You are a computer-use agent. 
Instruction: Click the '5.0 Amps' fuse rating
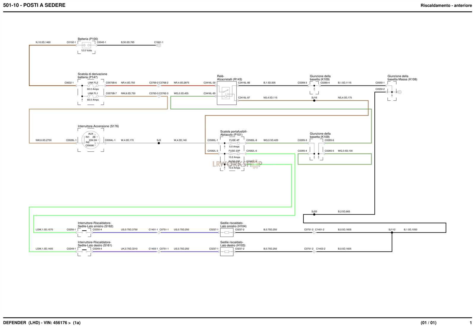coord(234,147)
